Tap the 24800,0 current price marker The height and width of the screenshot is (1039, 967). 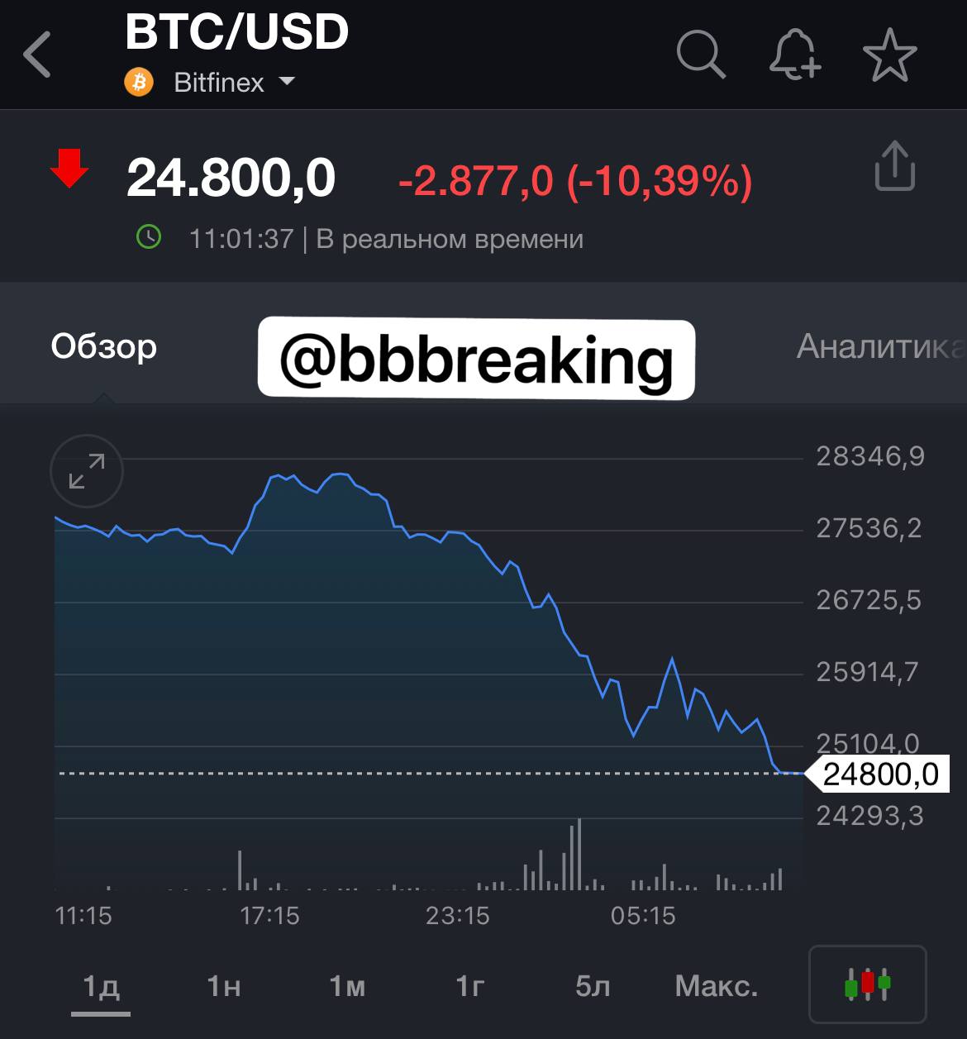876,774
